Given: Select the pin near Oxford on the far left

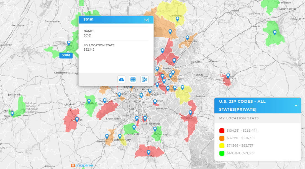Looking at the screenshot, I should click(x=12, y=113).
